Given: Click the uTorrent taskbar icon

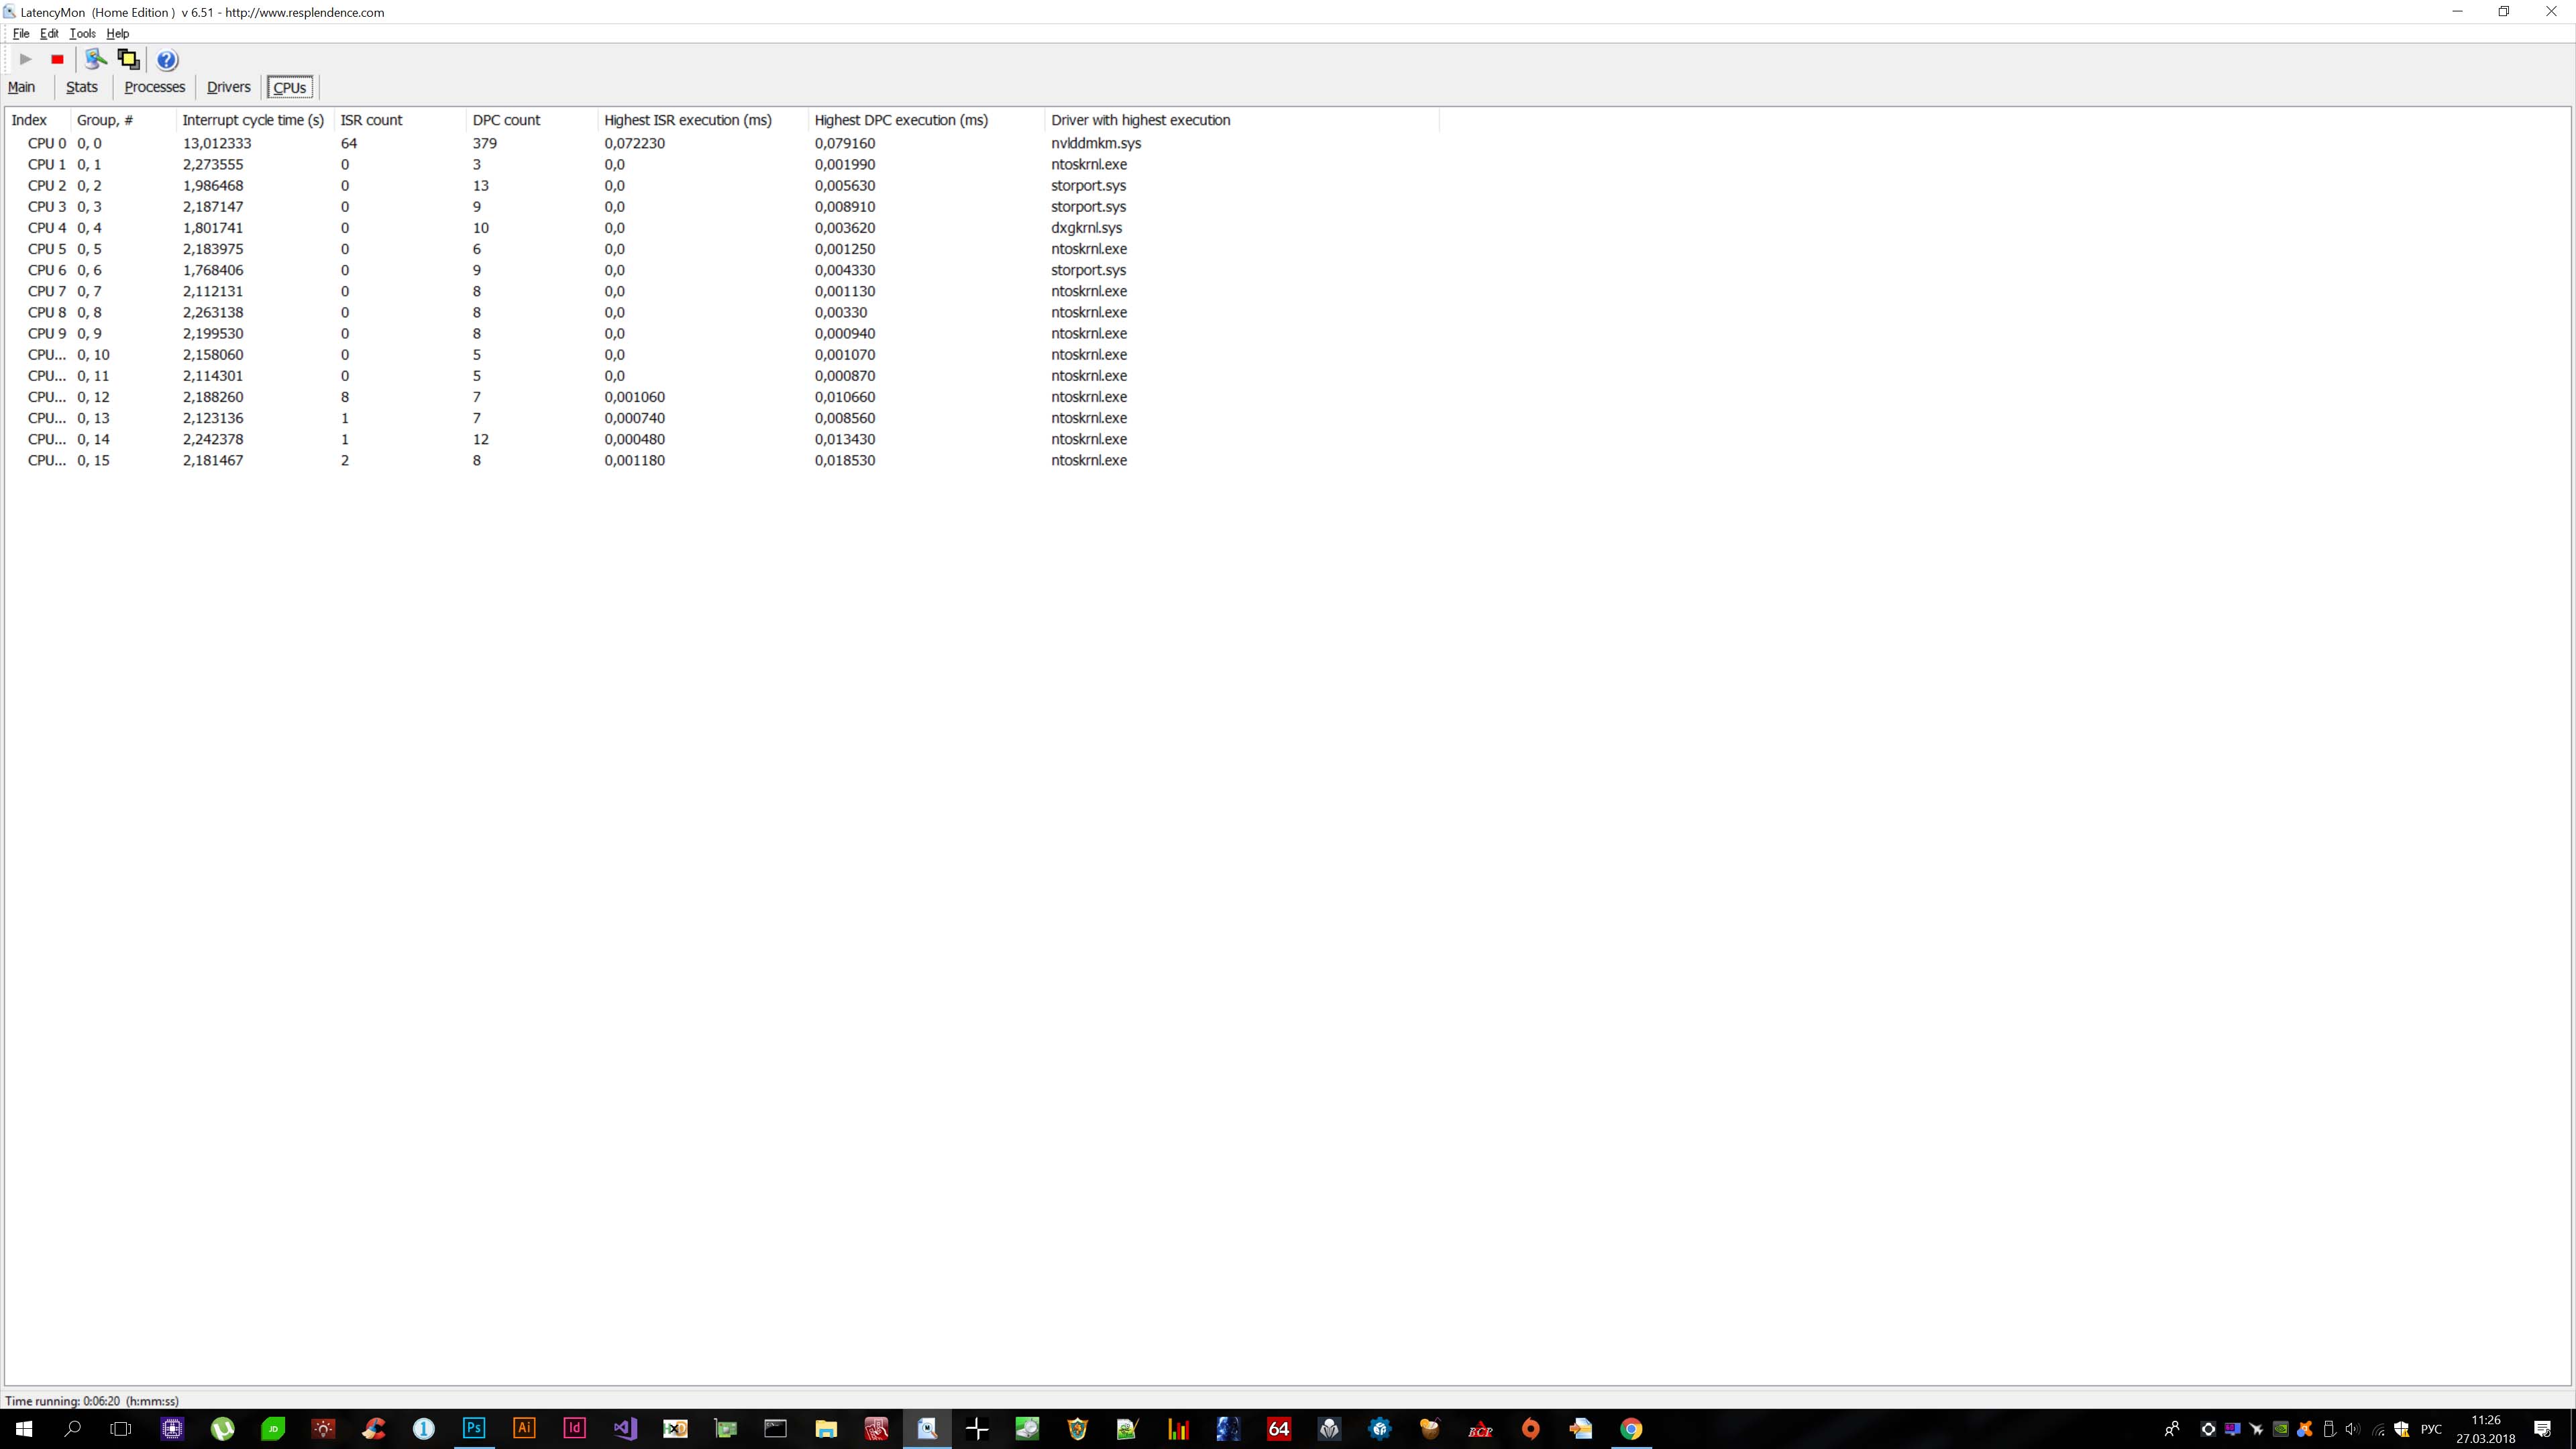Looking at the screenshot, I should 222,1428.
